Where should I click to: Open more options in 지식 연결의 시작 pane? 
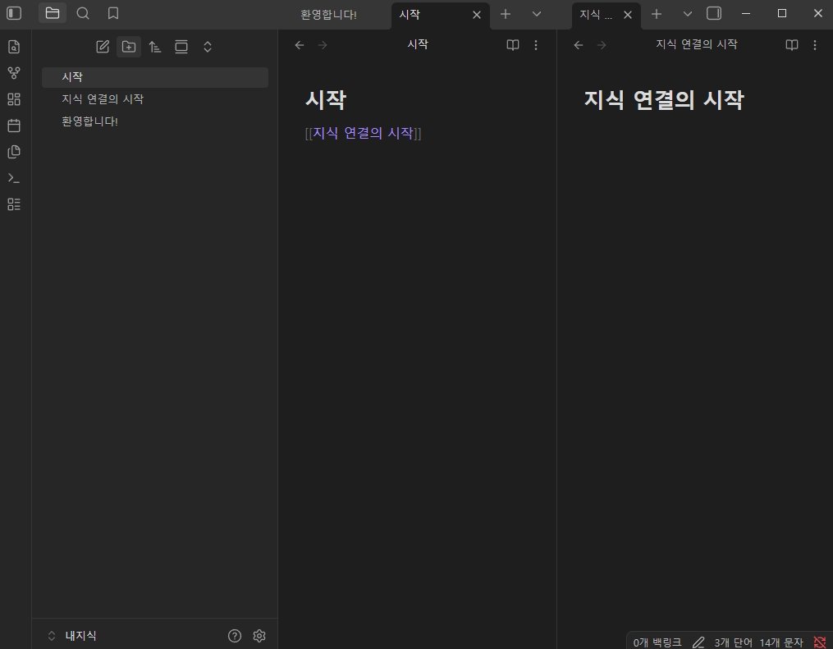[x=814, y=45]
